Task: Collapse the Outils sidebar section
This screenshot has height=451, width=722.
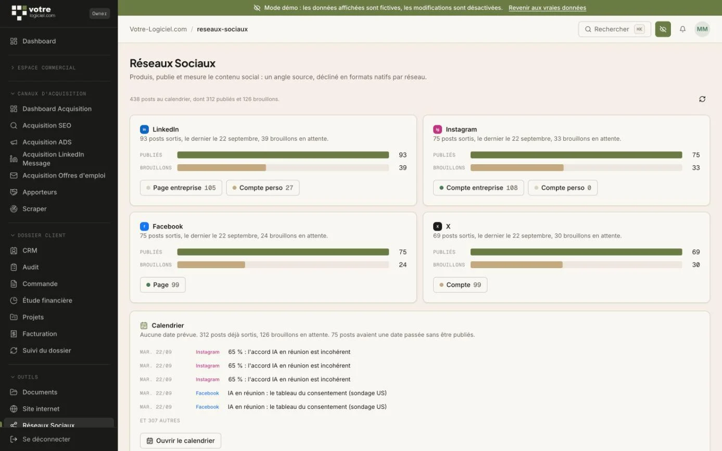Action: click(24, 377)
